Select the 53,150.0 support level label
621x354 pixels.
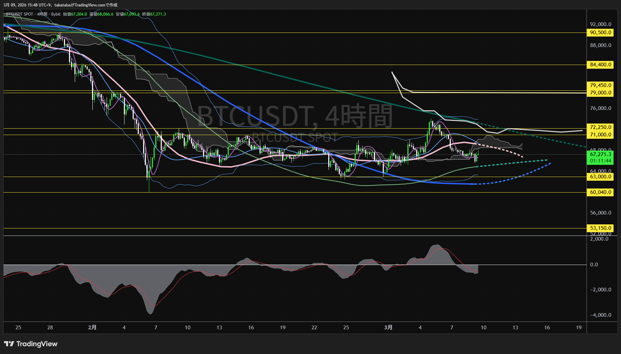[600, 228]
